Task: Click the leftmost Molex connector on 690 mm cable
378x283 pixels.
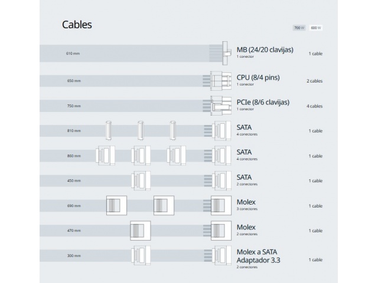Action: (116, 206)
